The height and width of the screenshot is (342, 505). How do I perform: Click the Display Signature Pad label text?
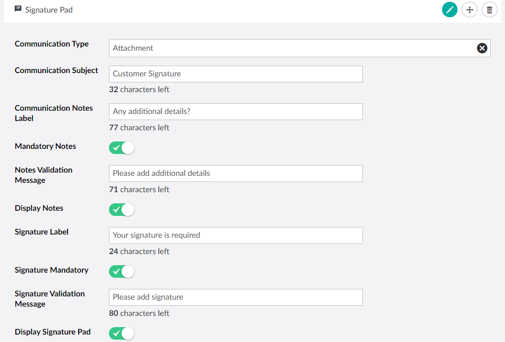tap(53, 332)
